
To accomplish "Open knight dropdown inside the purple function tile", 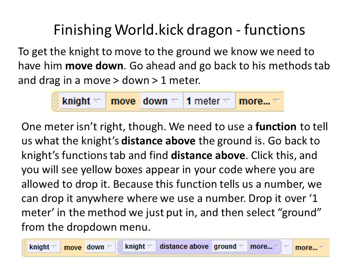I will pos(139,246).
